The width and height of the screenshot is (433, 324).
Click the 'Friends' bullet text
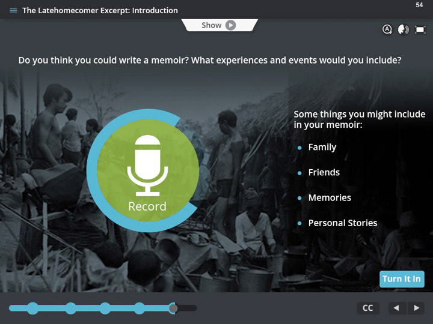(324, 172)
